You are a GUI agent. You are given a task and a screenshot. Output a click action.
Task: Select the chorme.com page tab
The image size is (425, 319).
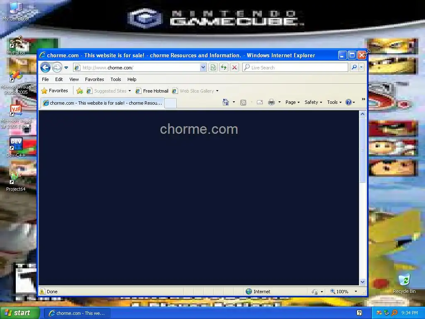click(103, 103)
